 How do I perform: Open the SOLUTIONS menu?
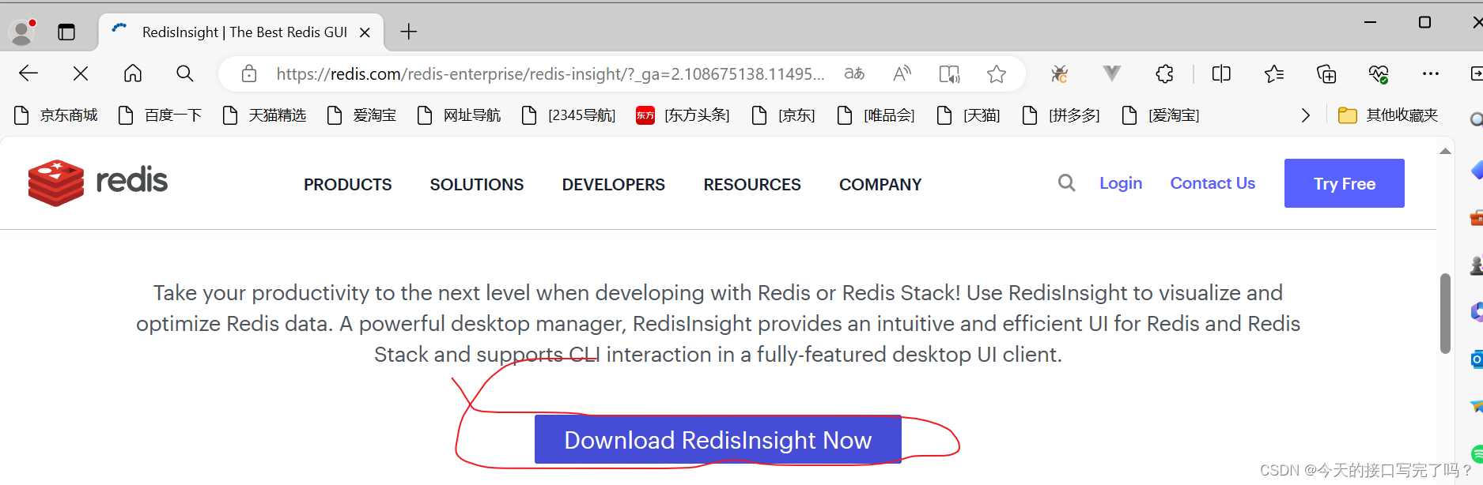tap(477, 184)
